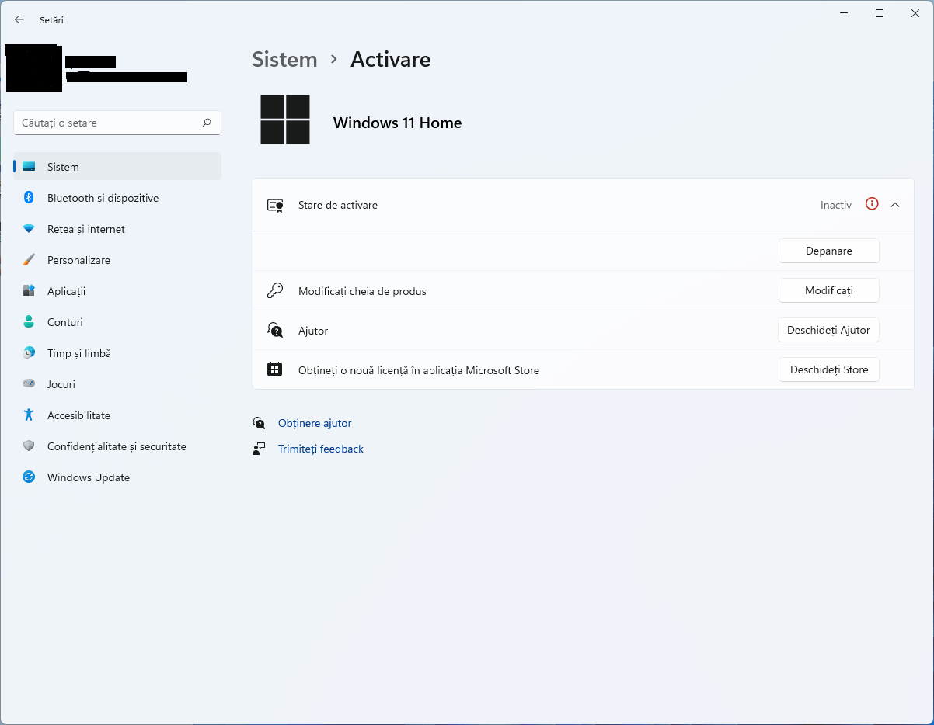Minimize the Setări window
This screenshot has width=934, height=725.
pyautogui.click(x=844, y=13)
